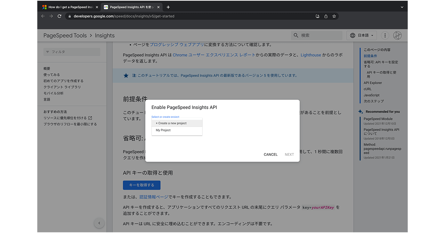The height and width of the screenshot is (233, 445).
Task: Click the share icon in address bar
Action: pos(326,16)
